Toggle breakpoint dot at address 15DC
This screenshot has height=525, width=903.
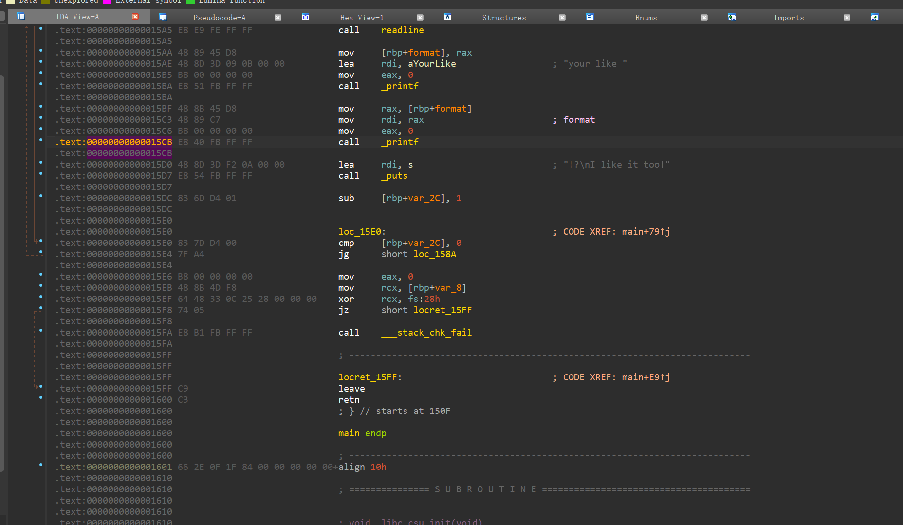tap(41, 196)
